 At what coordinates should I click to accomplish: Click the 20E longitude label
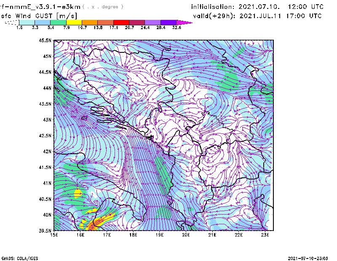pos(186,235)
